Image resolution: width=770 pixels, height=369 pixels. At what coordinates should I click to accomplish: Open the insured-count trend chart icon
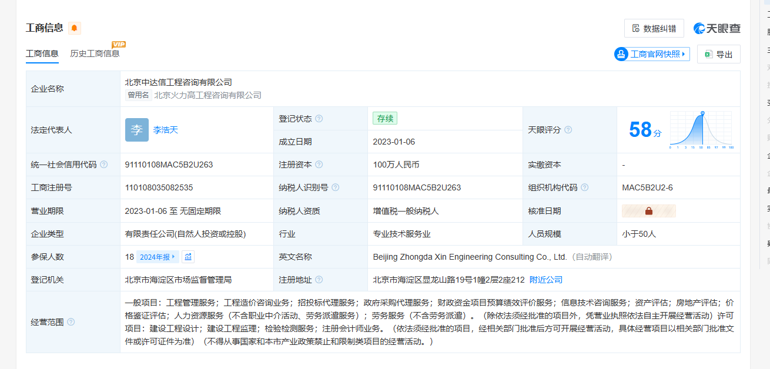pos(188,257)
